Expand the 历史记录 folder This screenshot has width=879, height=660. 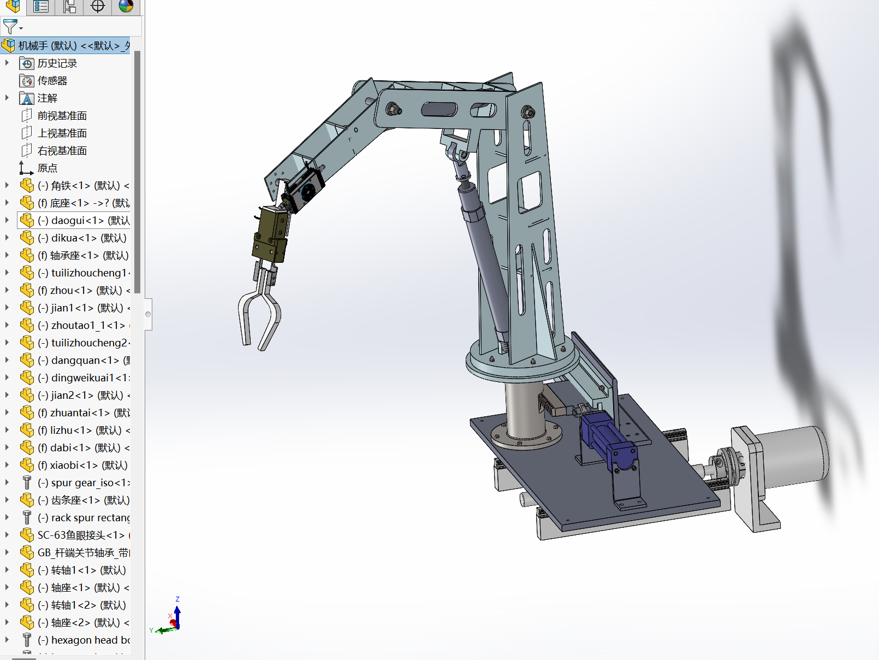7,63
